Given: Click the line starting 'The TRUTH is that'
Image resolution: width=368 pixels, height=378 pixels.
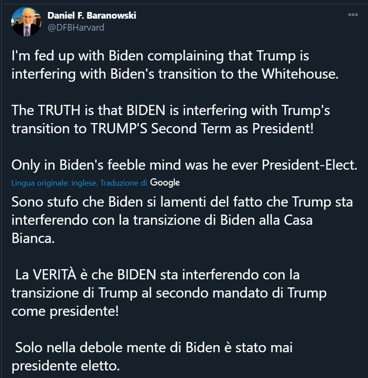Looking at the screenshot, I should [170, 110].
